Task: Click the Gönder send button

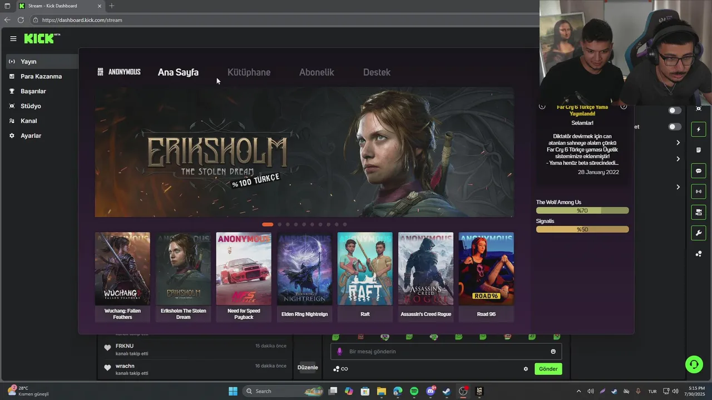Action: click(548, 369)
